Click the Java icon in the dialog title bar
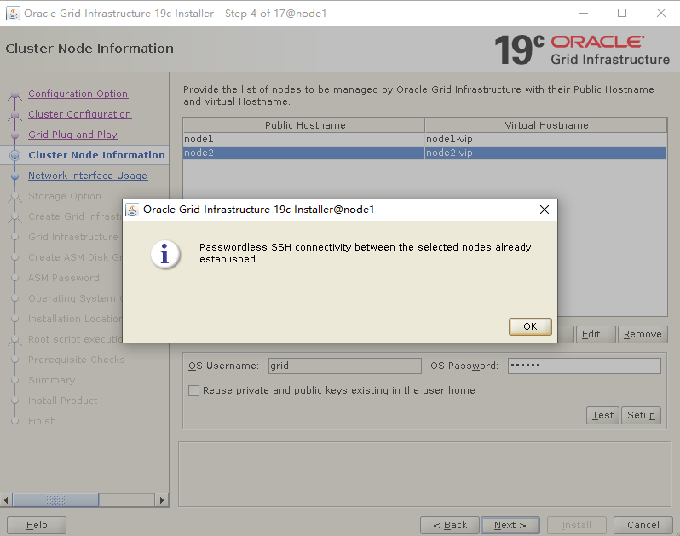 tap(132, 210)
